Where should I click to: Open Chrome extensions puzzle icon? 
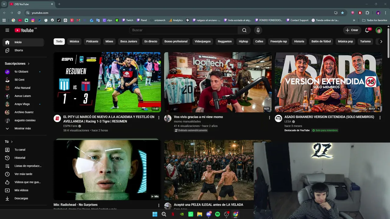tap(367, 13)
